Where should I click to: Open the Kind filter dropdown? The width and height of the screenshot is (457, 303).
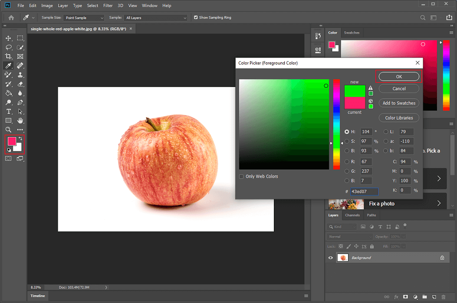coord(342,226)
